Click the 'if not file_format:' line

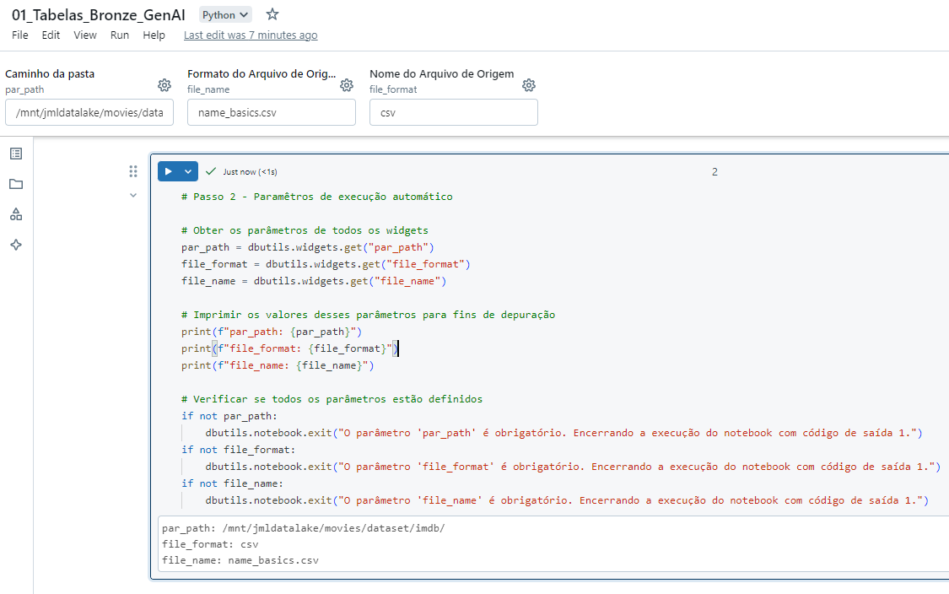point(238,450)
